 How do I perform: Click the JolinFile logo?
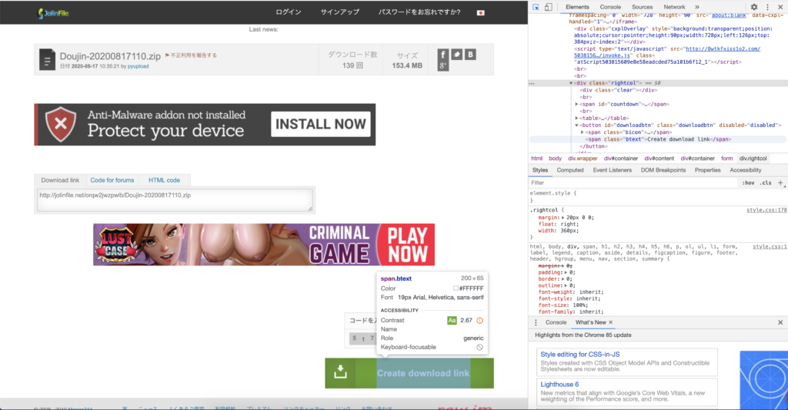pos(53,13)
